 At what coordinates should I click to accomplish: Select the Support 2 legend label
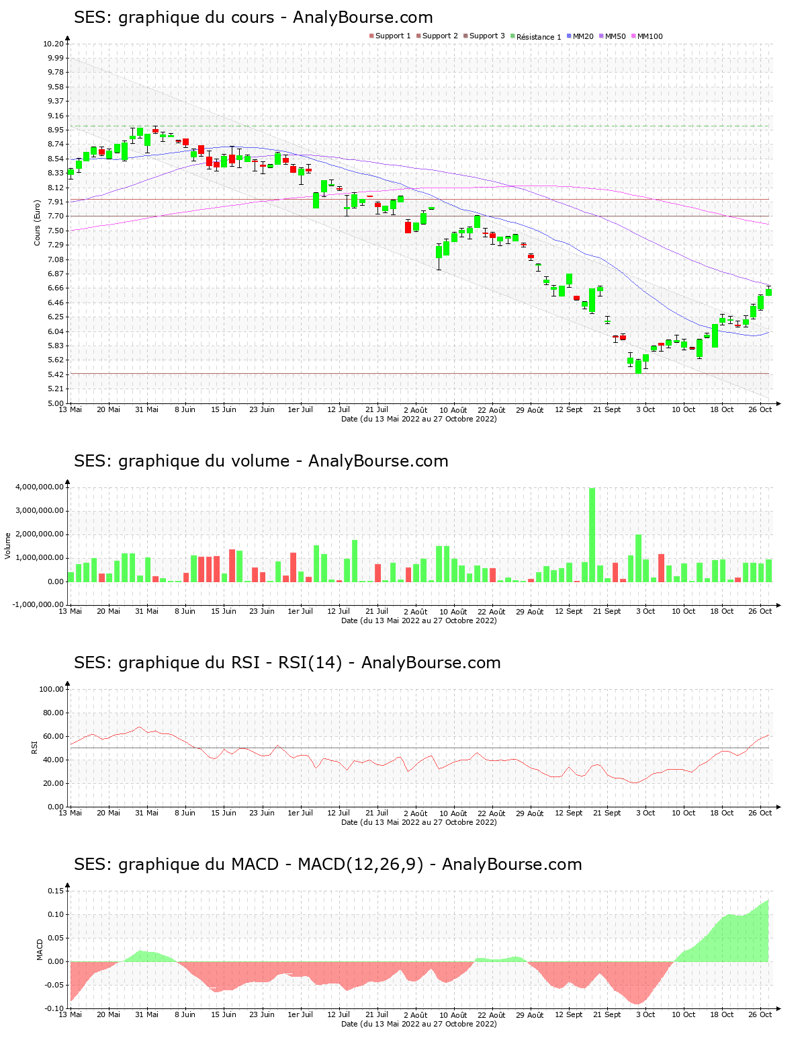click(x=440, y=36)
